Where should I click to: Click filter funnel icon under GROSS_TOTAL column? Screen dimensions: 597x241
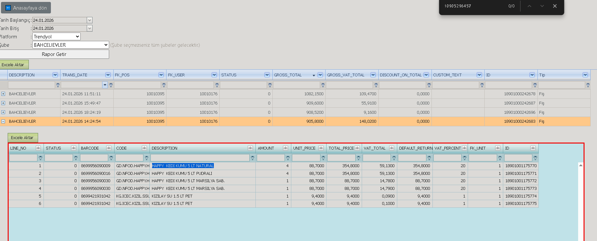(323, 85)
